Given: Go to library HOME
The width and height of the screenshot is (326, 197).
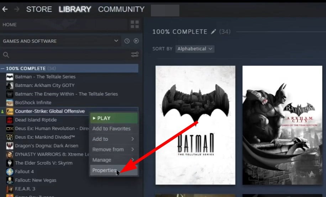Looking at the screenshot, I should (x=10, y=25).
